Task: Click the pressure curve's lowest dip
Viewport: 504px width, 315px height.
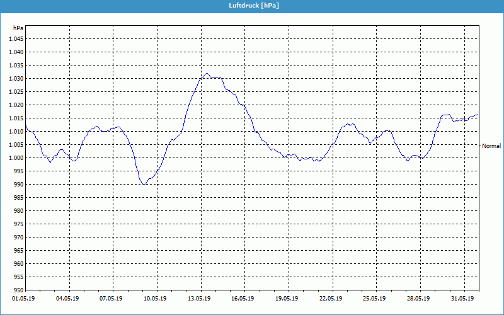Action: 145,184
